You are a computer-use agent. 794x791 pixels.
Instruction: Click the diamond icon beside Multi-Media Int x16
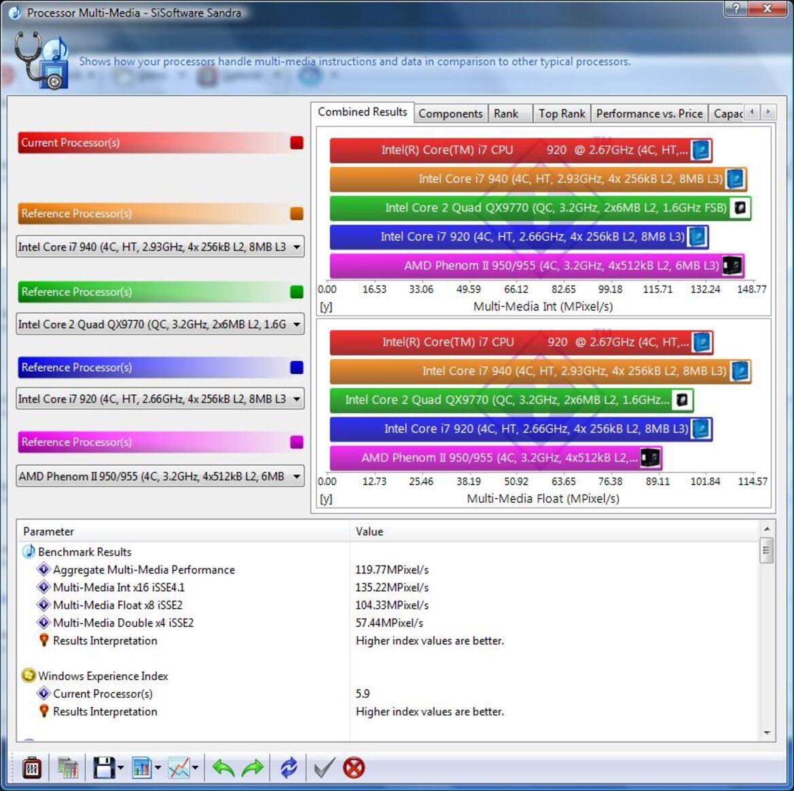[44, 587]
